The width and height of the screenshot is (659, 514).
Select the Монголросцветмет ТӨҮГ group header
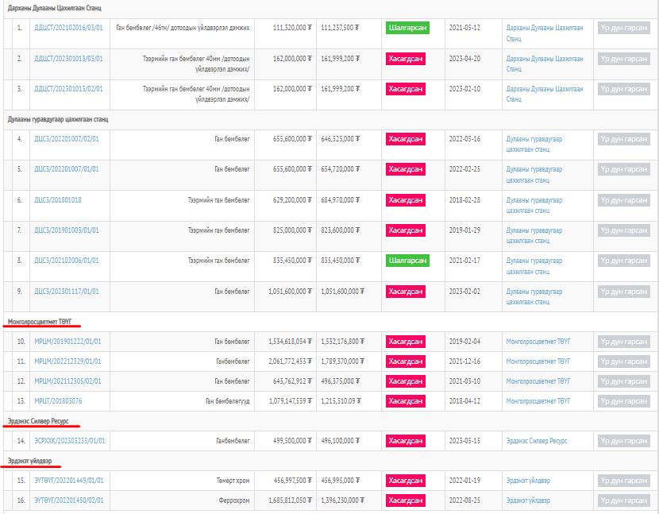(x=40, y=322)
